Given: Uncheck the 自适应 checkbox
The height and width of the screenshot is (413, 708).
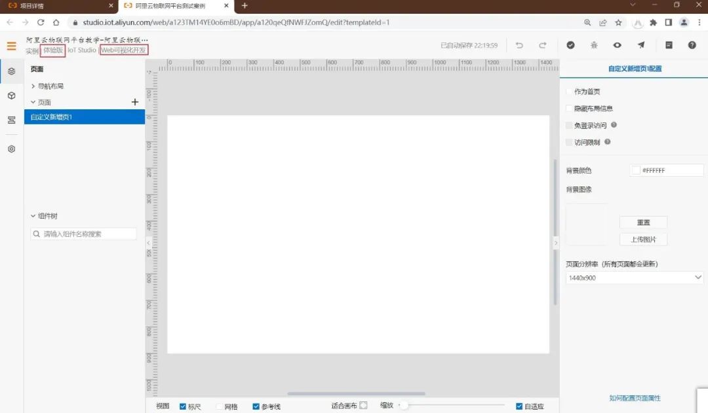Looking at the screenshot, I should 519,406.
